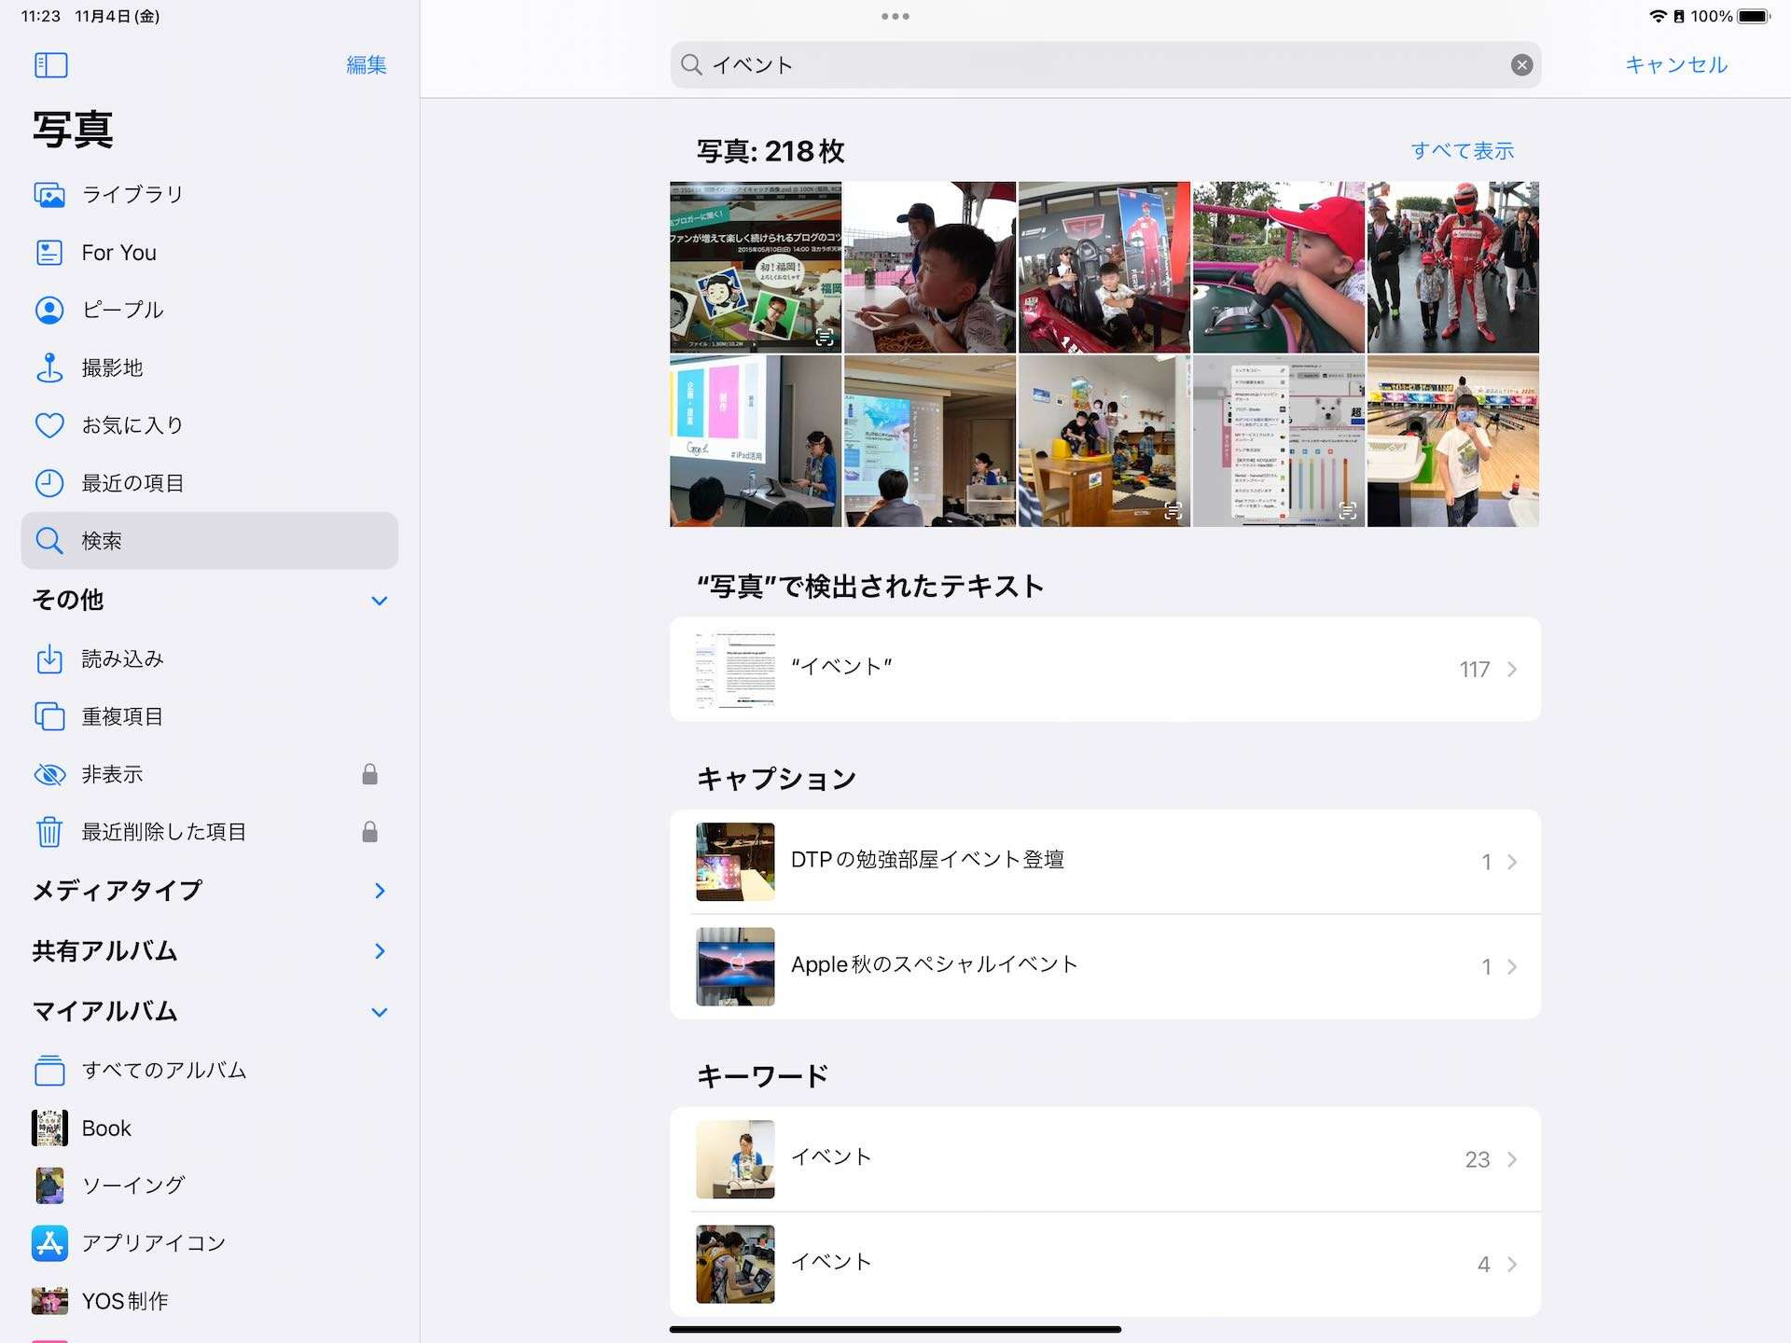Open the 重複項目 duplicates icon

(49, 716)
